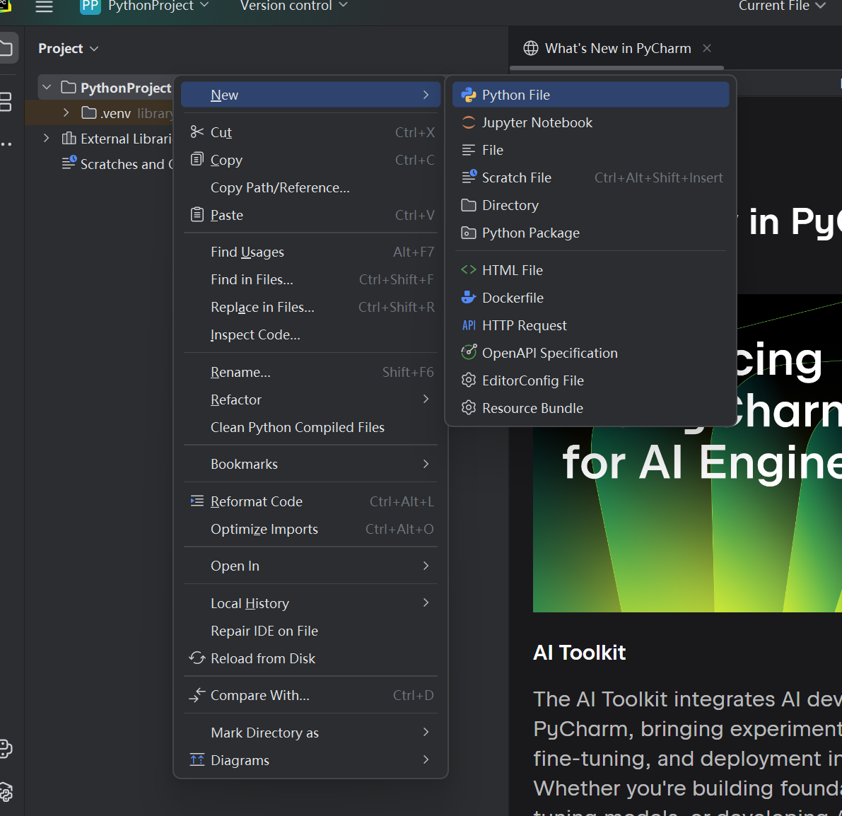Open the Current File run configuration dropdown
Viewport: 842px width, 816px height.
781,6
